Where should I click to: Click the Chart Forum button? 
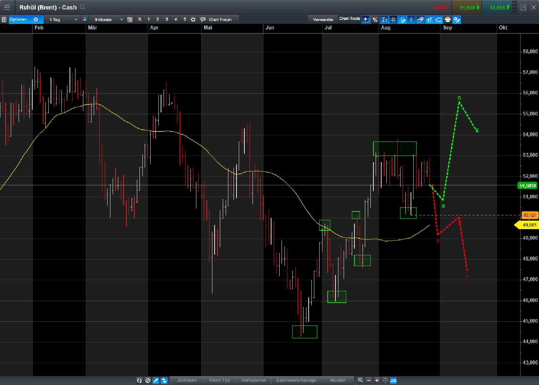coord(217,19)
